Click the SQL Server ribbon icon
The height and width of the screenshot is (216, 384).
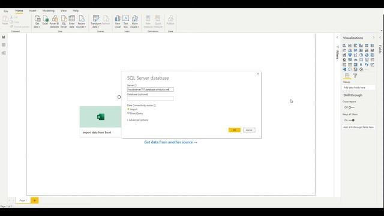(64, 22)
